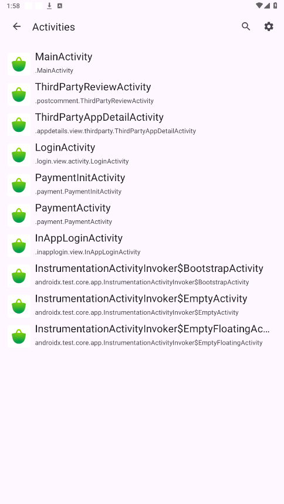Select InstrumentationActivityInvoker$EmptyActivity item
The height and width of the screenshot is (504, 284).
click(x=142, y=306)
